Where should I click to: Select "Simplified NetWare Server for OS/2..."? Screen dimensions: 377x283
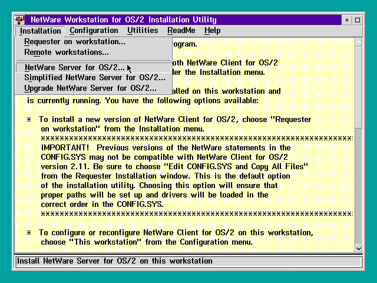click(x=94, y=78)
